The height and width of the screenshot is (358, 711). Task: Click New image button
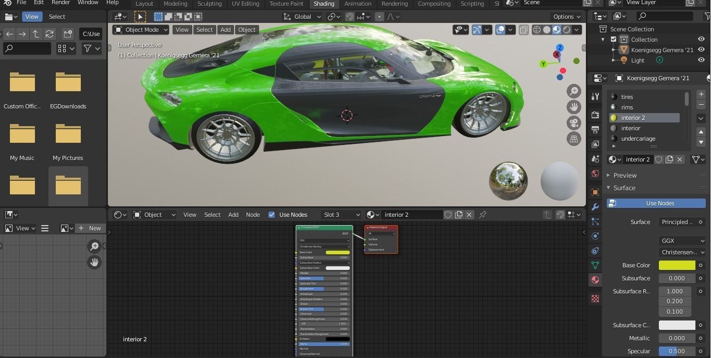click(90, 228)
